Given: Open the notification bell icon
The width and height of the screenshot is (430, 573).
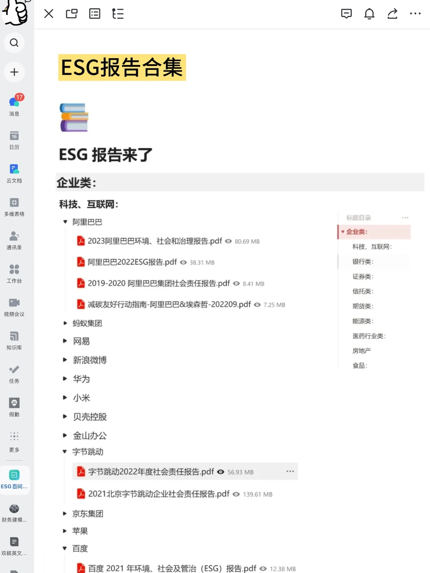Looking at the screenshot, I should (x=369, y=14).
